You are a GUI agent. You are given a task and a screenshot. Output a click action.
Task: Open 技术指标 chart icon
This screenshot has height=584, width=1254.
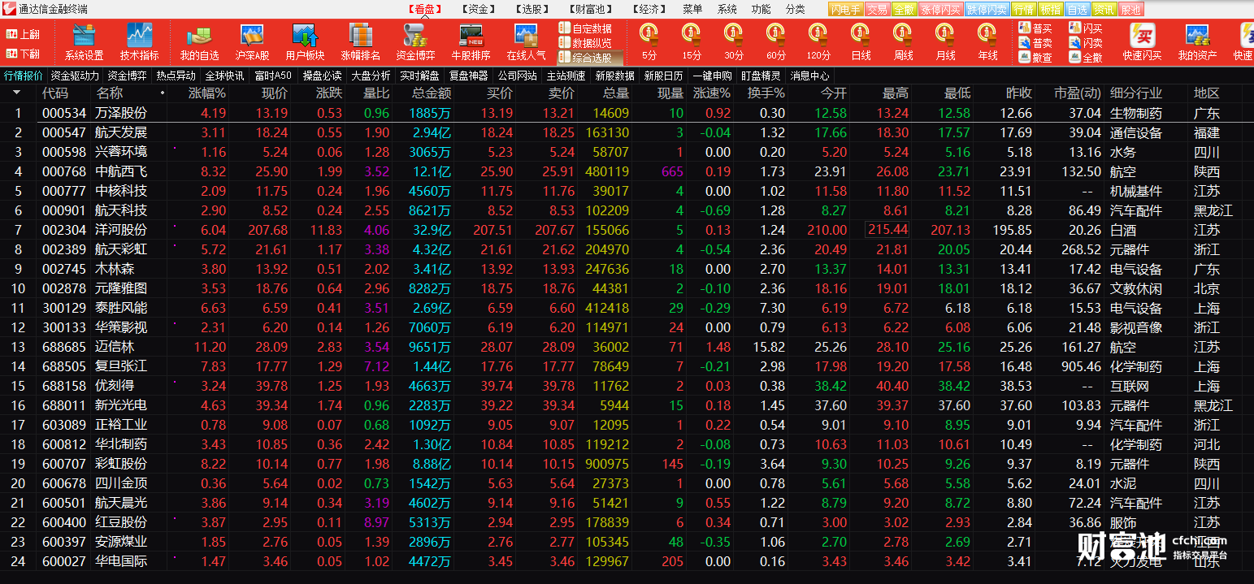point(139,42)
